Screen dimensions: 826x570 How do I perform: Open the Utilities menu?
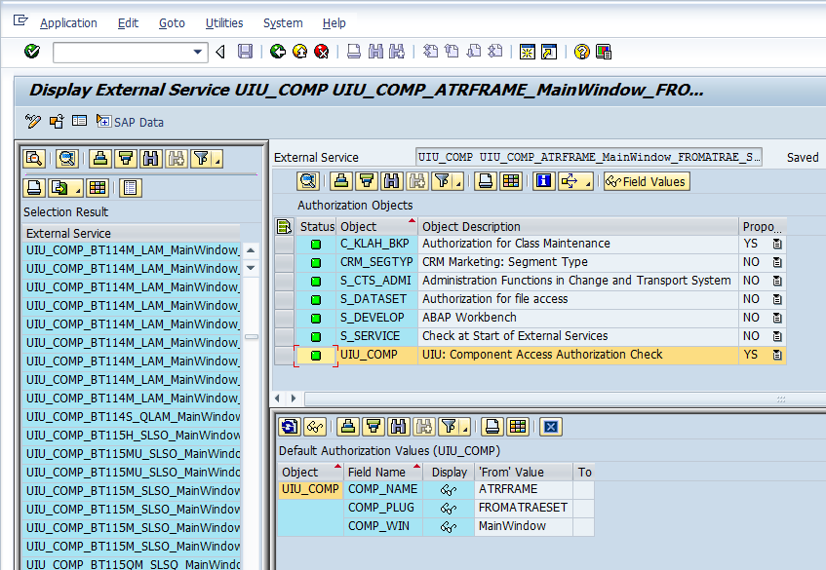click(224, 23)
